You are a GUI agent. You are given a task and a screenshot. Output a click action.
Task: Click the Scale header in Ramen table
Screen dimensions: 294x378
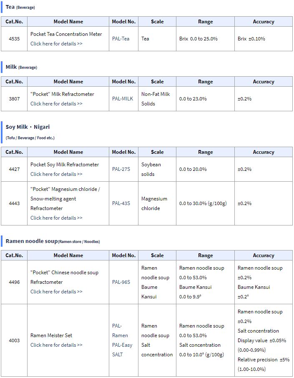click(157, 255)
